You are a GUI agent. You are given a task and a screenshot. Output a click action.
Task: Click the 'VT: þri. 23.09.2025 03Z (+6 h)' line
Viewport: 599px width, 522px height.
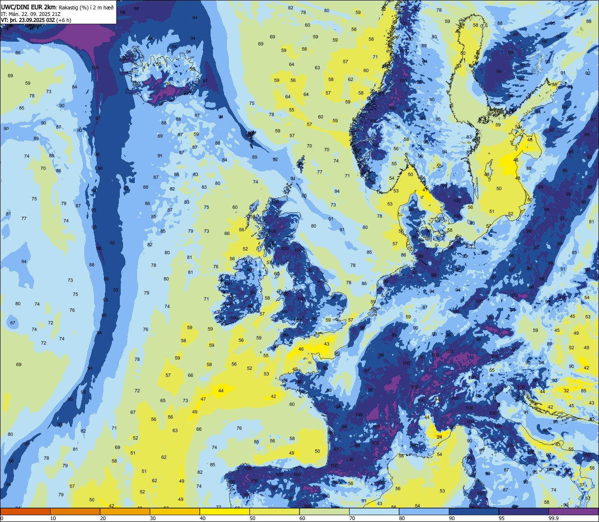pyautogui.click(x=36, y=20)
